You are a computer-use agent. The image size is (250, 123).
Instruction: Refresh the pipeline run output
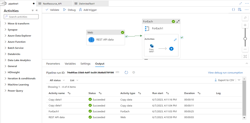pos(126,72)
